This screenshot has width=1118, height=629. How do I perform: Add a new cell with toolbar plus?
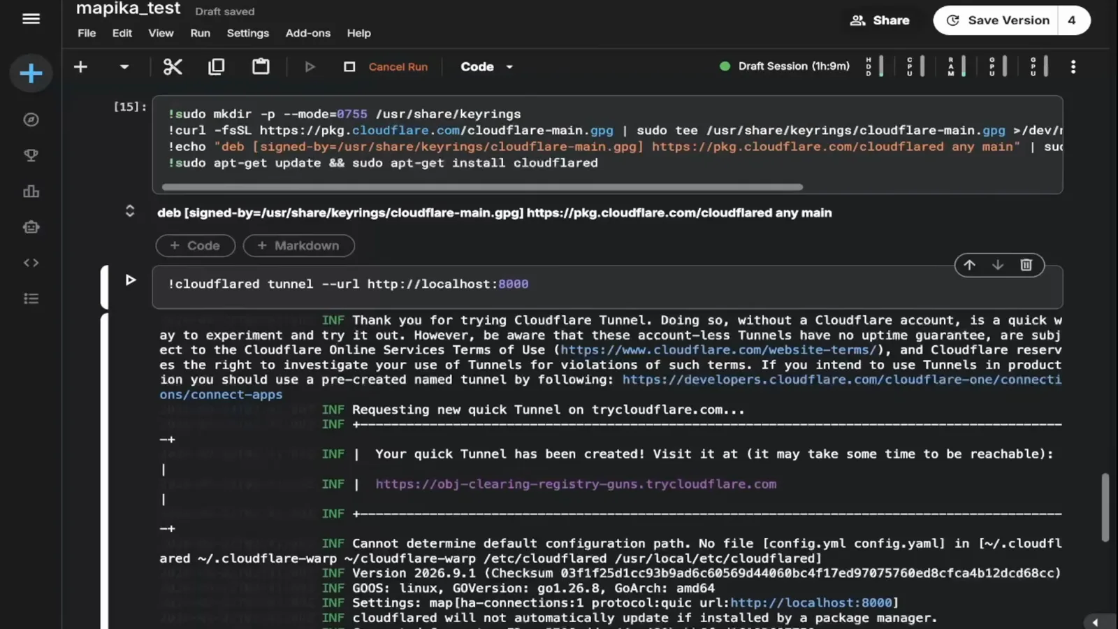81,66
